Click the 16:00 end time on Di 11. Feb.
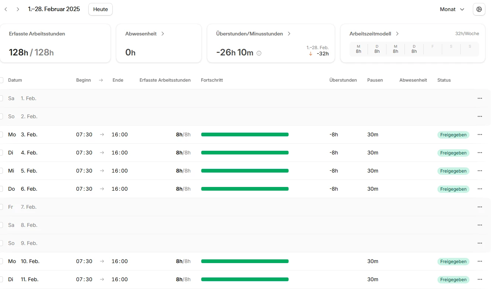The image size is (495, 293). [x=120, y=279]
